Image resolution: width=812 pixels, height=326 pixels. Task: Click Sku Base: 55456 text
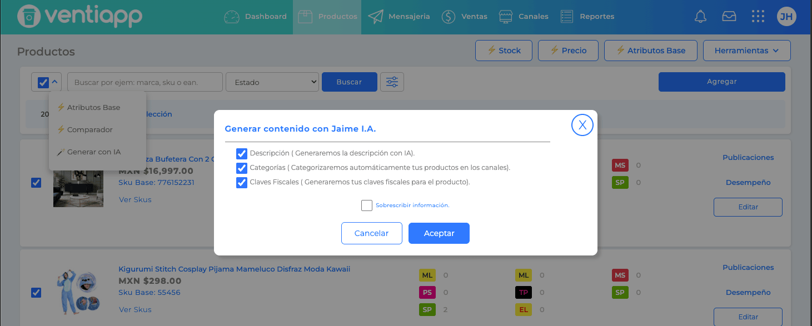150,293
